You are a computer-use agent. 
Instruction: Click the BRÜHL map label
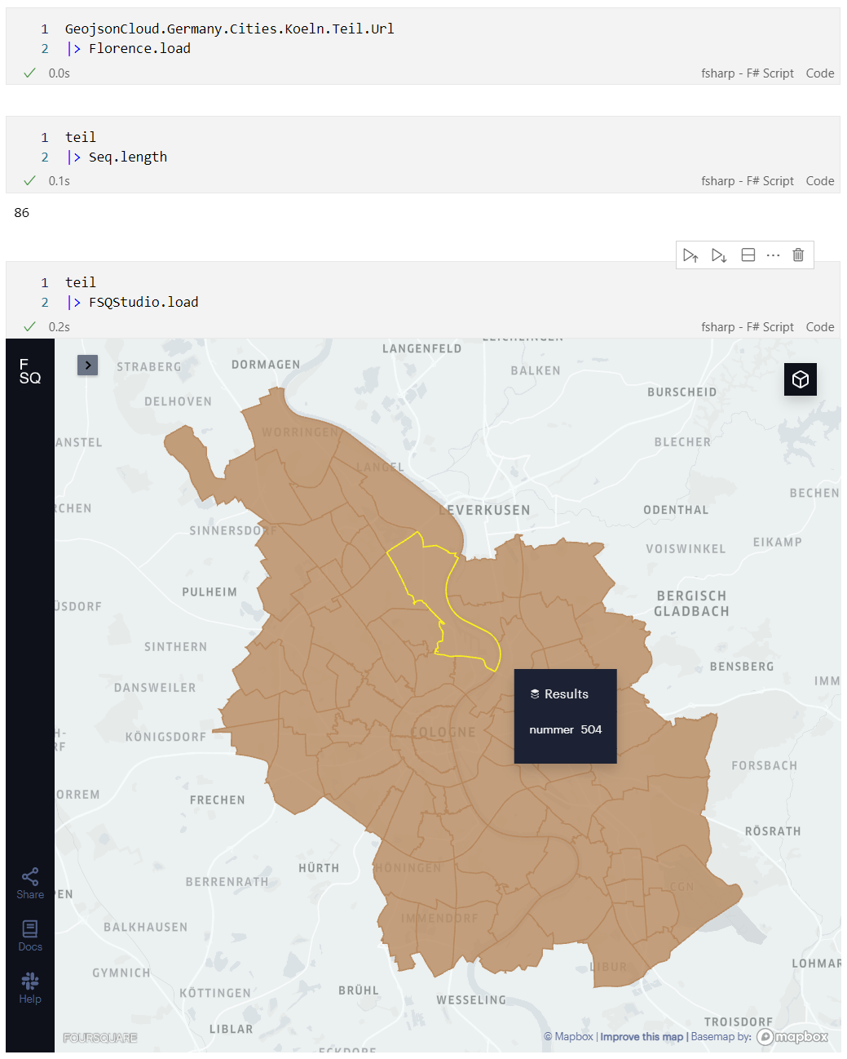point(359,990)
